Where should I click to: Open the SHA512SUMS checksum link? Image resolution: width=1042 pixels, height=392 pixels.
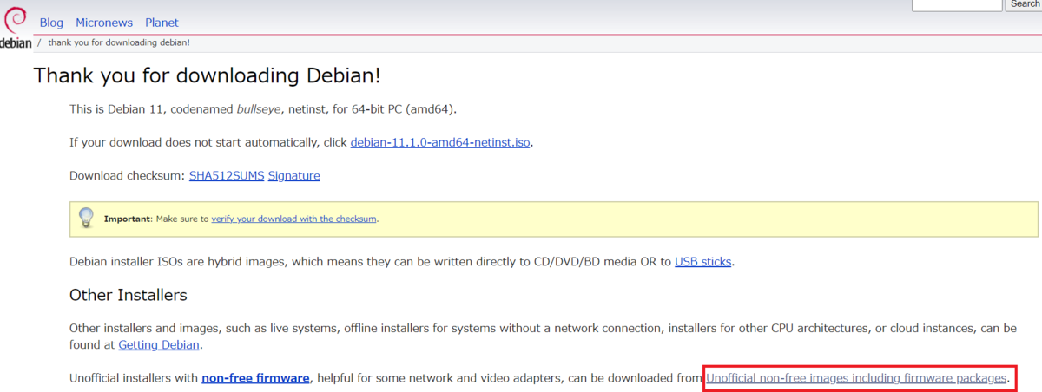coord(227,175)
